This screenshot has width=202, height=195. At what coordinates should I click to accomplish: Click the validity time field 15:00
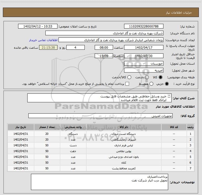[x=104, y=56]
